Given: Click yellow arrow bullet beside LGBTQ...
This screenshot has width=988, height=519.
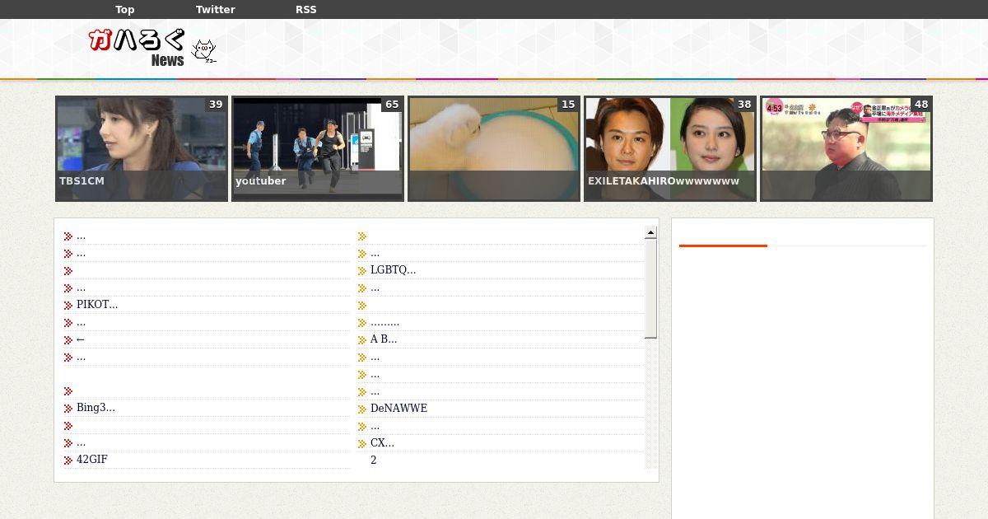Looking at the screenshot, I should coord(362,271).
